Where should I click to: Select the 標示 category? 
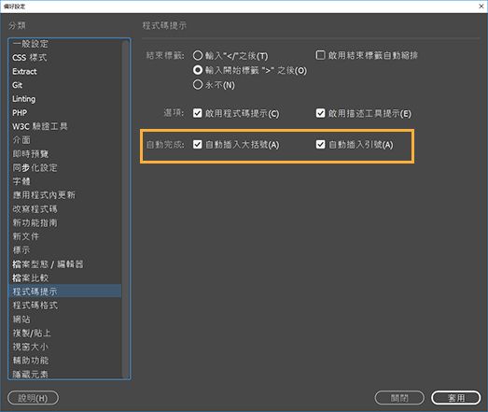65,250
